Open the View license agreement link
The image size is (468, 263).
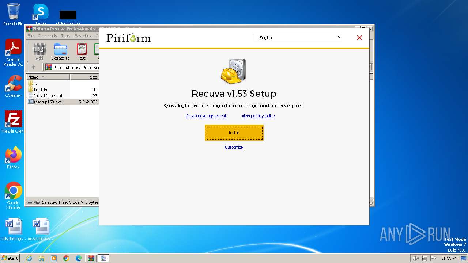pyautogui.click(x=206, y=116)
